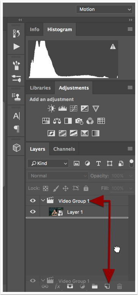This screenshot has width=138, height=295.
Task: Open the Motion workspace dropdown
Action: (x=104, y=9)
